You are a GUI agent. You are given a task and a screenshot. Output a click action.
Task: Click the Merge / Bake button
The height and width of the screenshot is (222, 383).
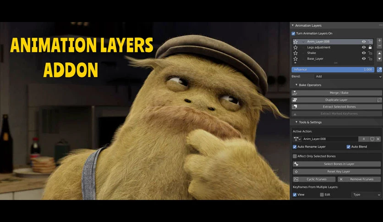(x=337, y=93)
